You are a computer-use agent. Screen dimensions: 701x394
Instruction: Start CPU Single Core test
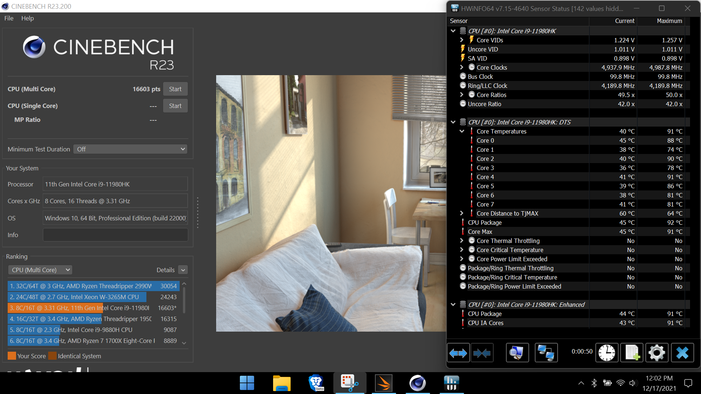coord(175,106)
